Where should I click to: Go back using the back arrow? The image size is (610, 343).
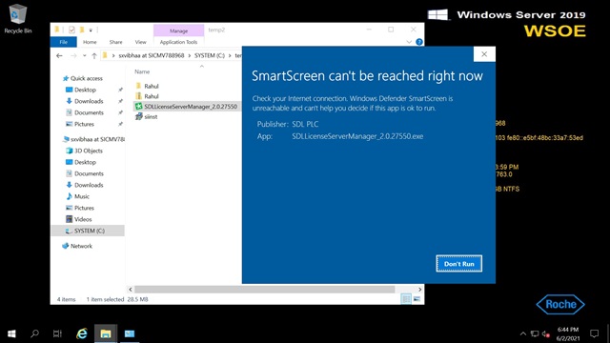point(59,56)
